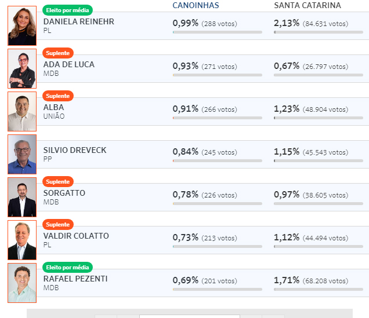
Task: Click Rafael Pezenti's Santa Catarina vote bar
Action: (319, 290)
